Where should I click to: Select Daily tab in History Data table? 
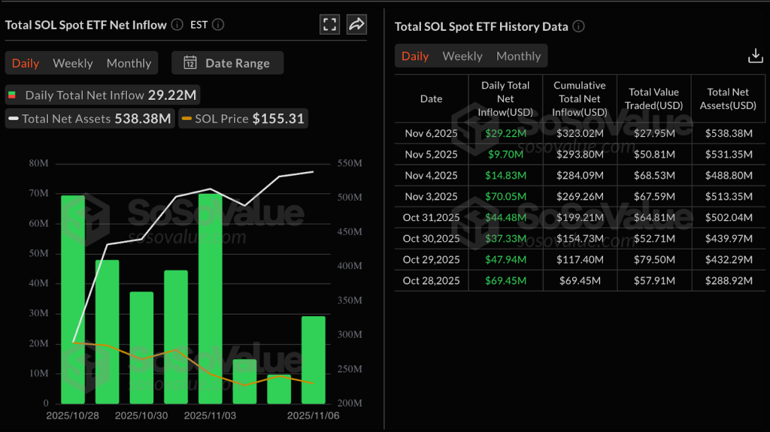tap(415, 56)
